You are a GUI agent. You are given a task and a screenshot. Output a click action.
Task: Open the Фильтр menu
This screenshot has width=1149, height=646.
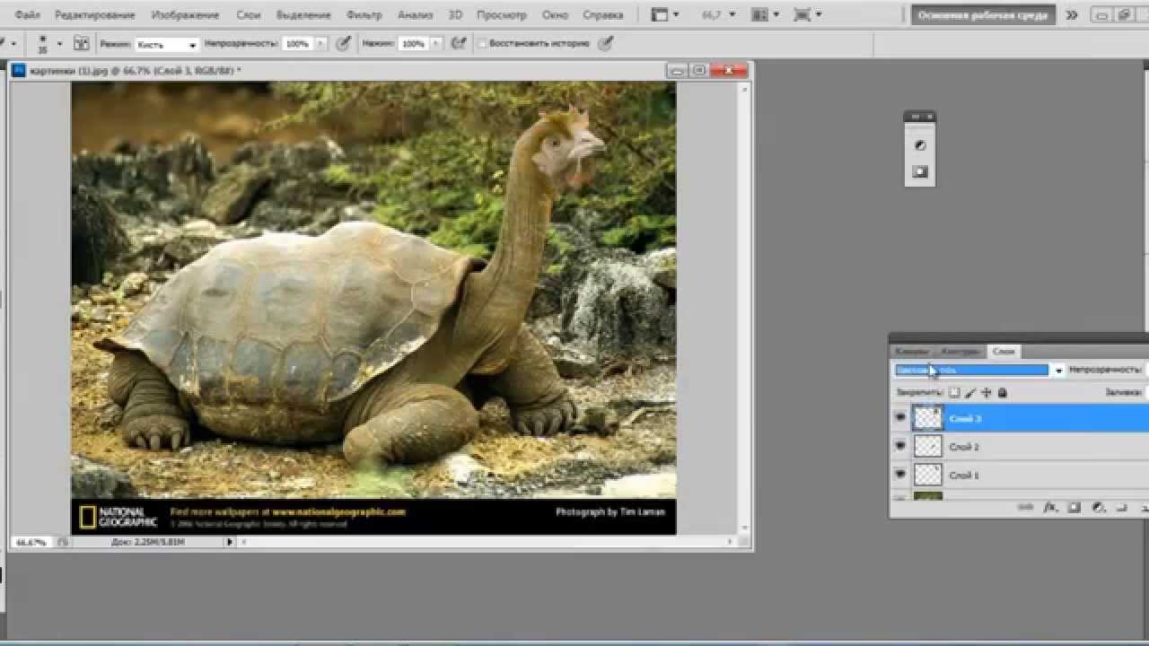364,15
